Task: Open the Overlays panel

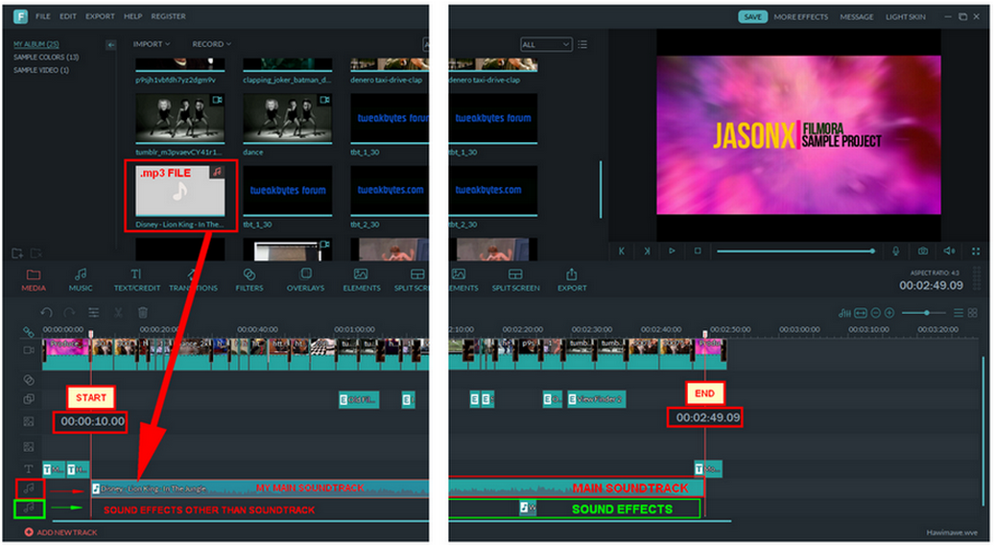Action: [305, 279]
